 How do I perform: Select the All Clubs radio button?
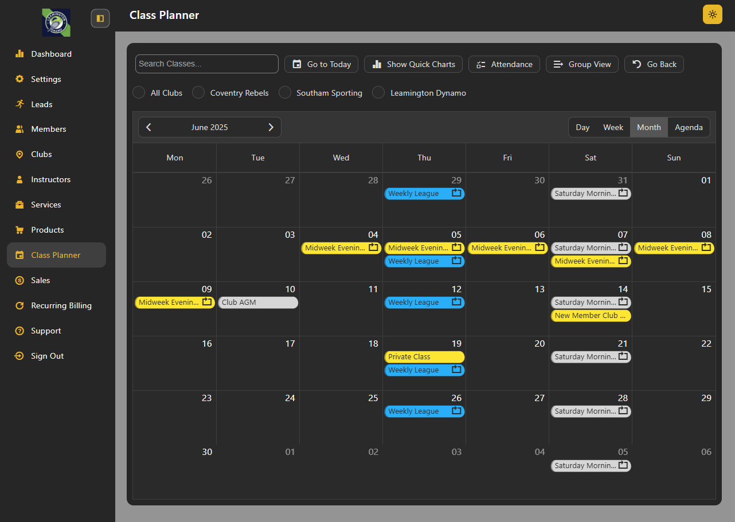139,93
